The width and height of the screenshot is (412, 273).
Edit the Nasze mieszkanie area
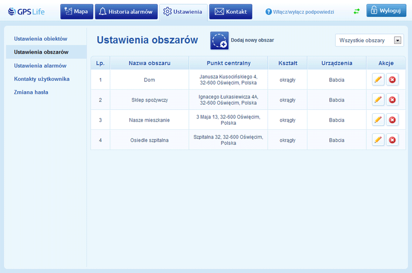click(x=378, y=120)
